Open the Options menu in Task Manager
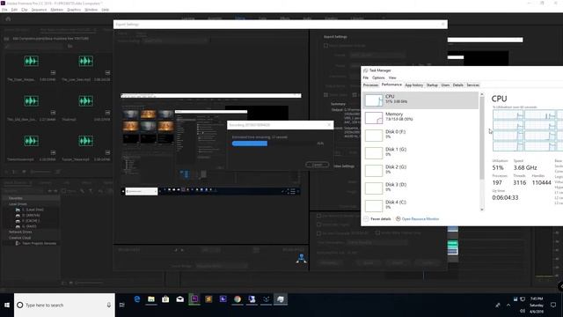 (378, 77)
